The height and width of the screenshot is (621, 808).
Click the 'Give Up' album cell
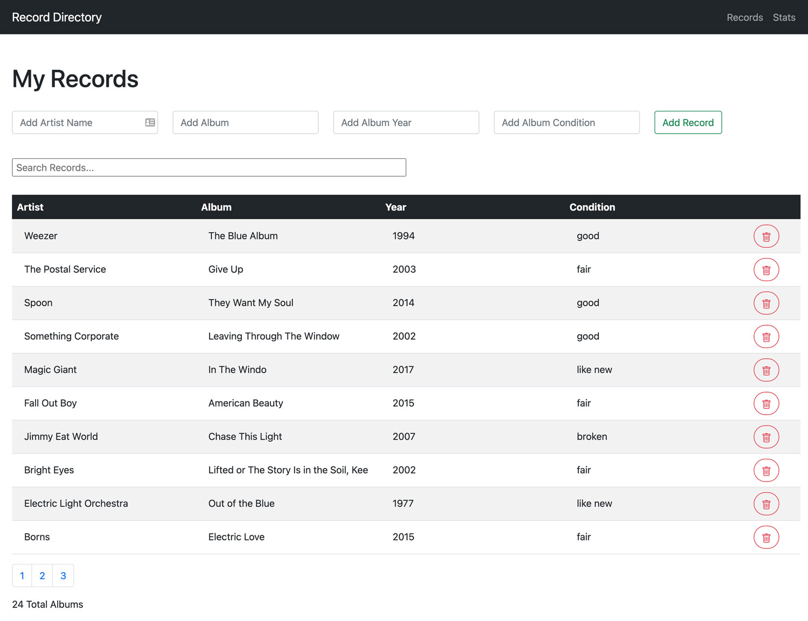(x=226, y=269)
